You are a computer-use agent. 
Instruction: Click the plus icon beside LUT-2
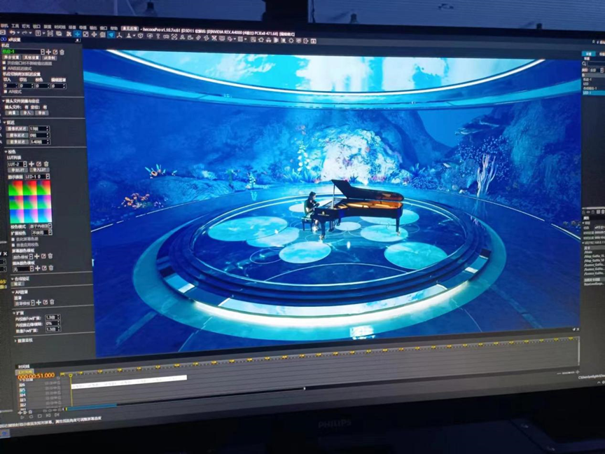pos(32,164)
